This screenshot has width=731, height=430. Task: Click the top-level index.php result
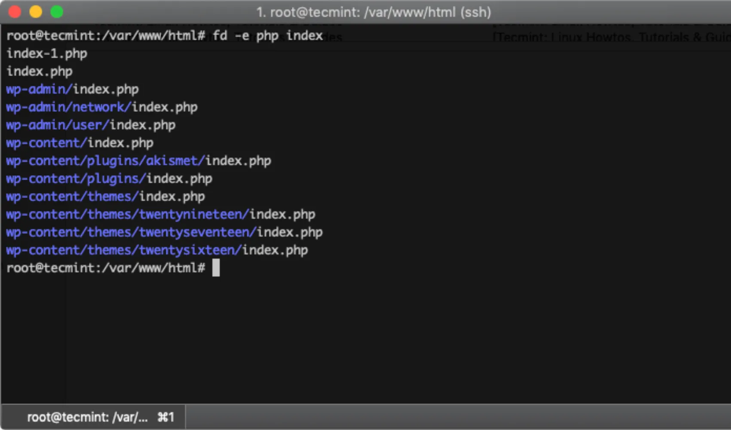click(x=40, y=71)
